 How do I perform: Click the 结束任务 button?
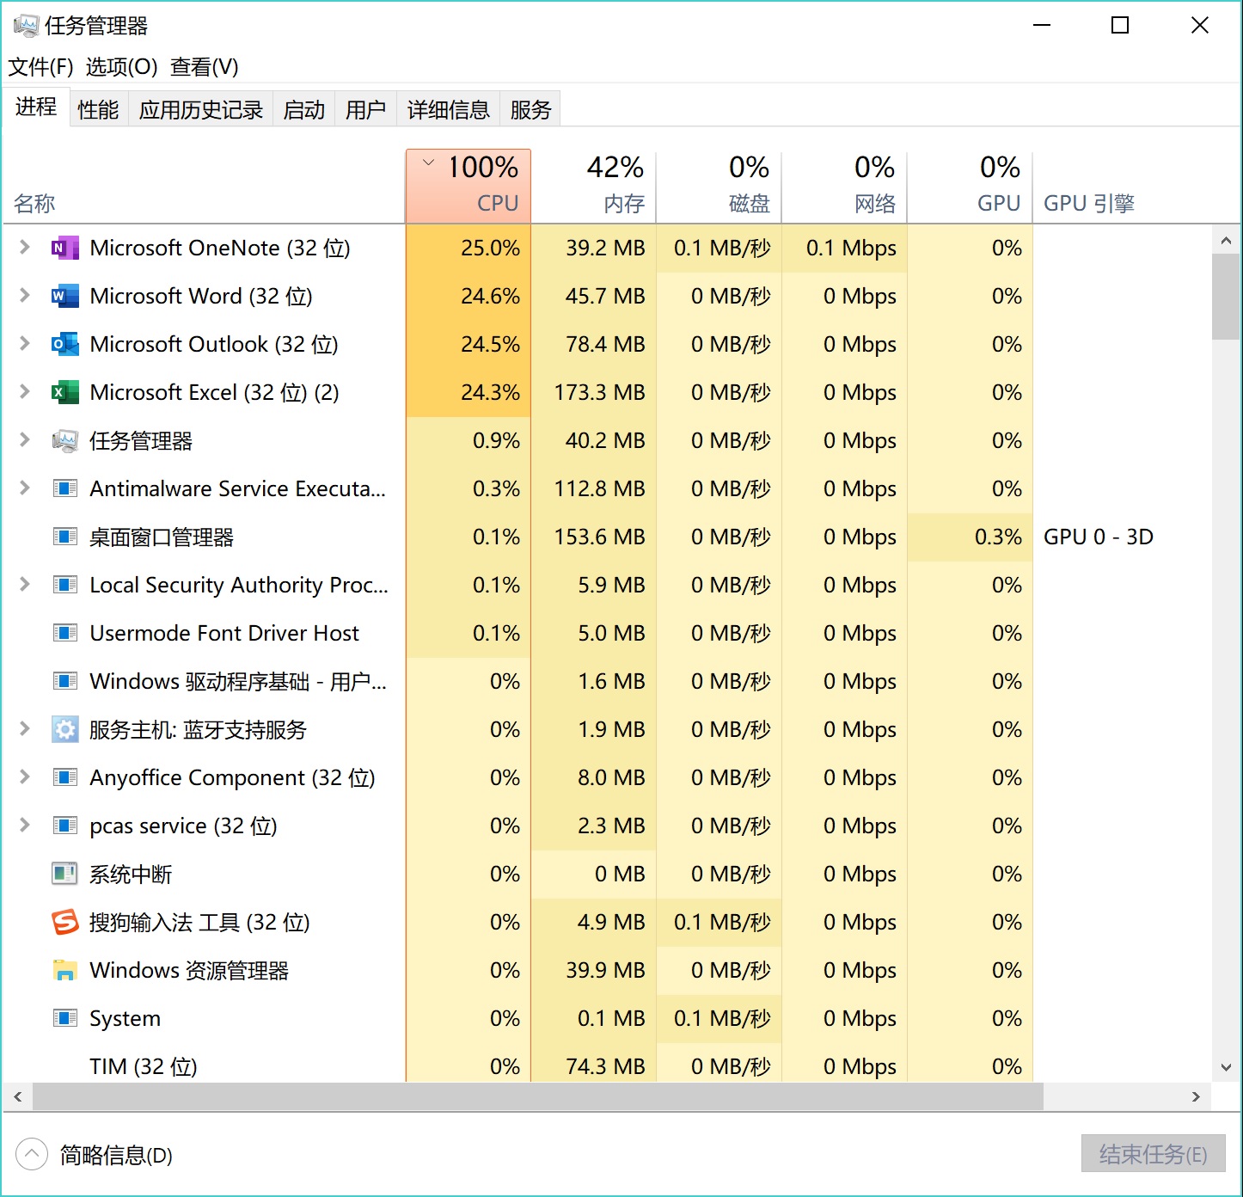point(1153,1154)
